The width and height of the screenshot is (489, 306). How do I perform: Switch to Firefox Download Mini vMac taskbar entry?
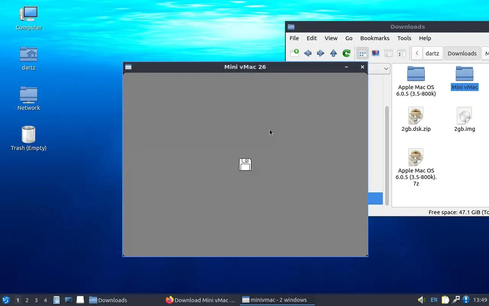(x=201, y=300)
